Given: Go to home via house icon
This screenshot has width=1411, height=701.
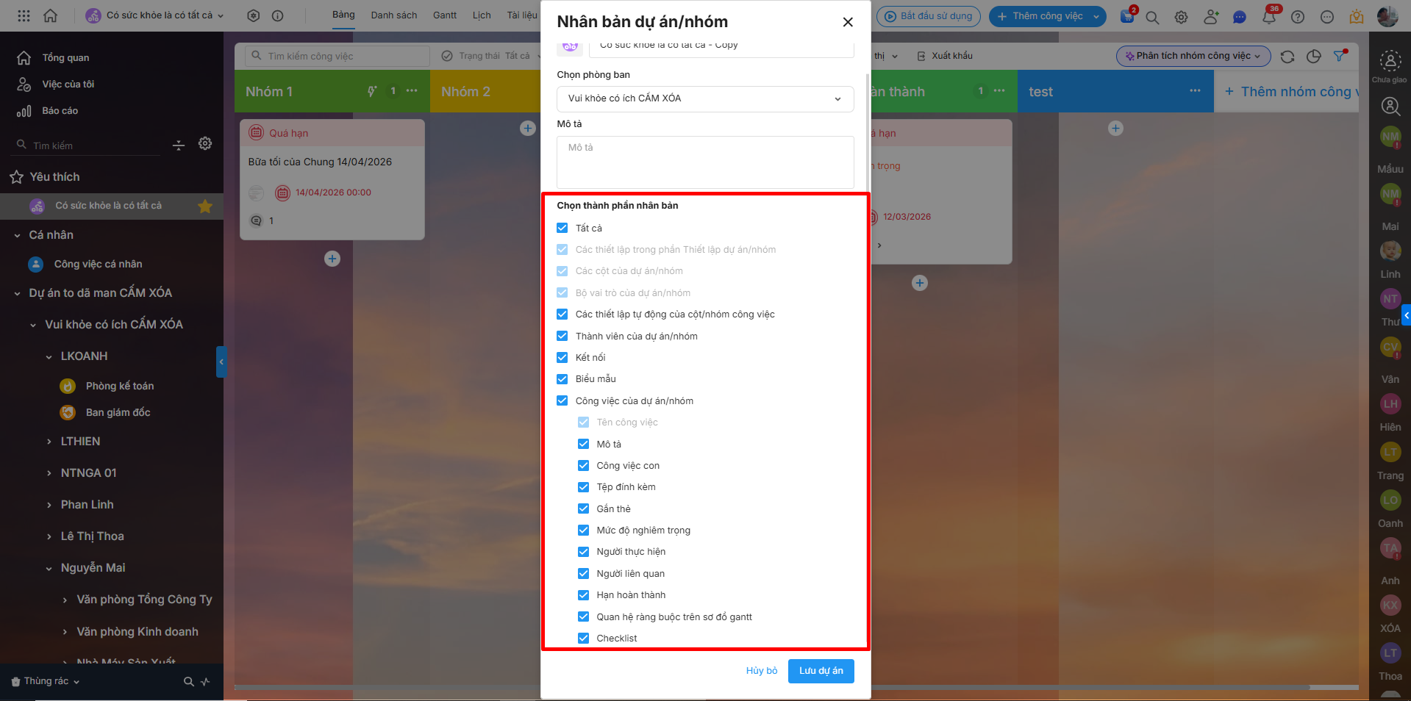Looking at the screenshot, I should coord(50,15).
